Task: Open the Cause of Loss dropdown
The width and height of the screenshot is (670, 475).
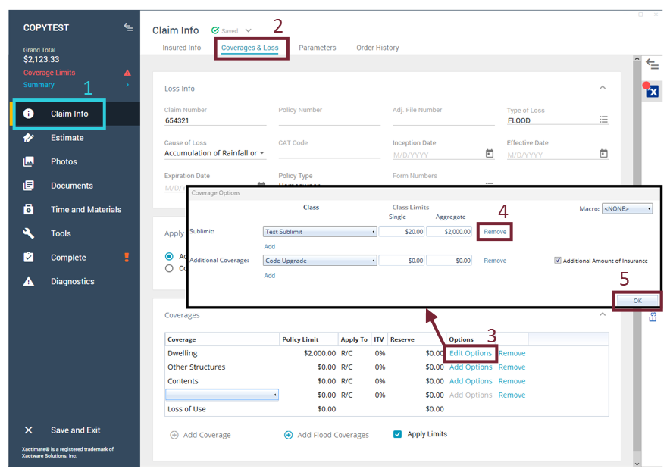Action: pyautogui.click(x=215, y=153)
